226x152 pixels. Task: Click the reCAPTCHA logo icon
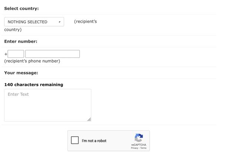click(139, 138)
